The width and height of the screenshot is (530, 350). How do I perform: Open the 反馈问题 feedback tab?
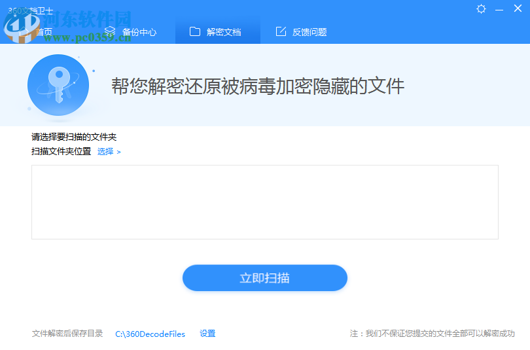[301, 32]
